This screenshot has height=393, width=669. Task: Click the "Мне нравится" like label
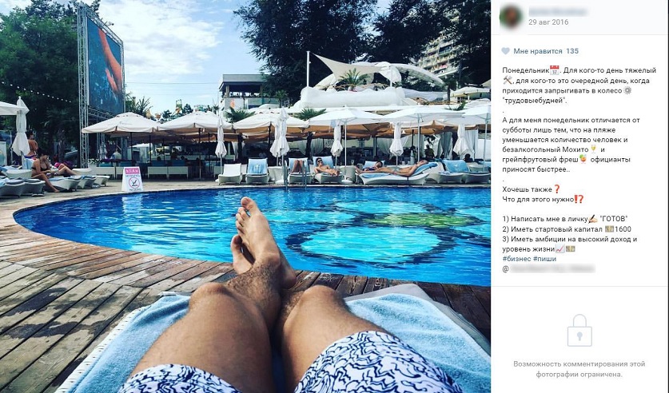(538, 51)
